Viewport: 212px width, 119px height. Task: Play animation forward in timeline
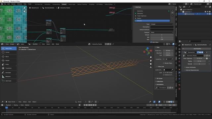91,105
